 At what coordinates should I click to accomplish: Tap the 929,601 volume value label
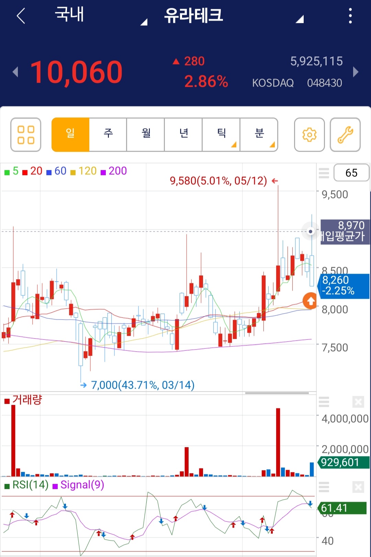(x=344, y=462)
